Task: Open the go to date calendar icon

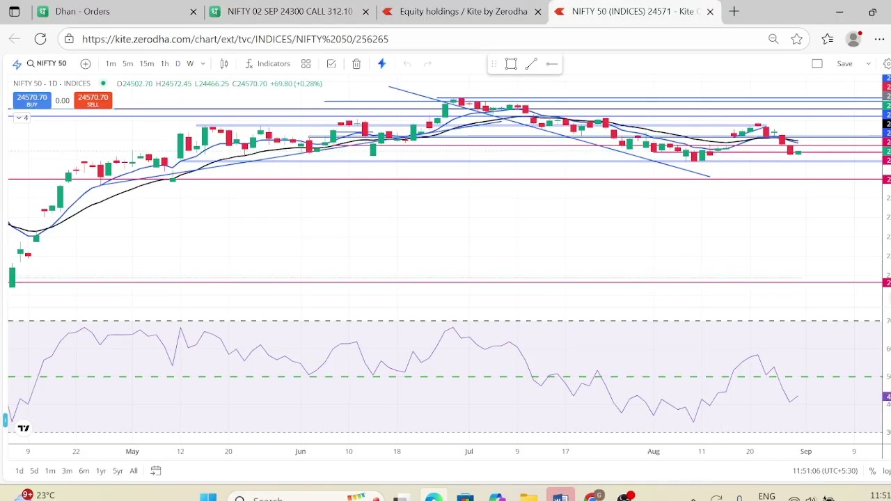Action: 156,471
